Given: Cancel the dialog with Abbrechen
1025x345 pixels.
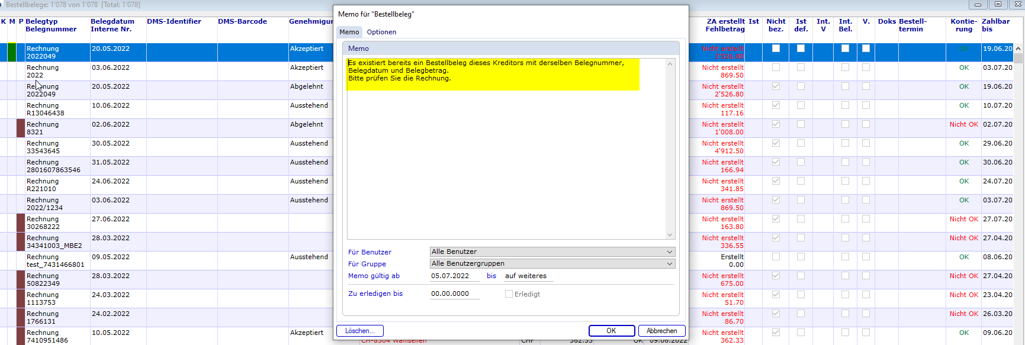Looking at the screenshot, I should click(661, 331).
